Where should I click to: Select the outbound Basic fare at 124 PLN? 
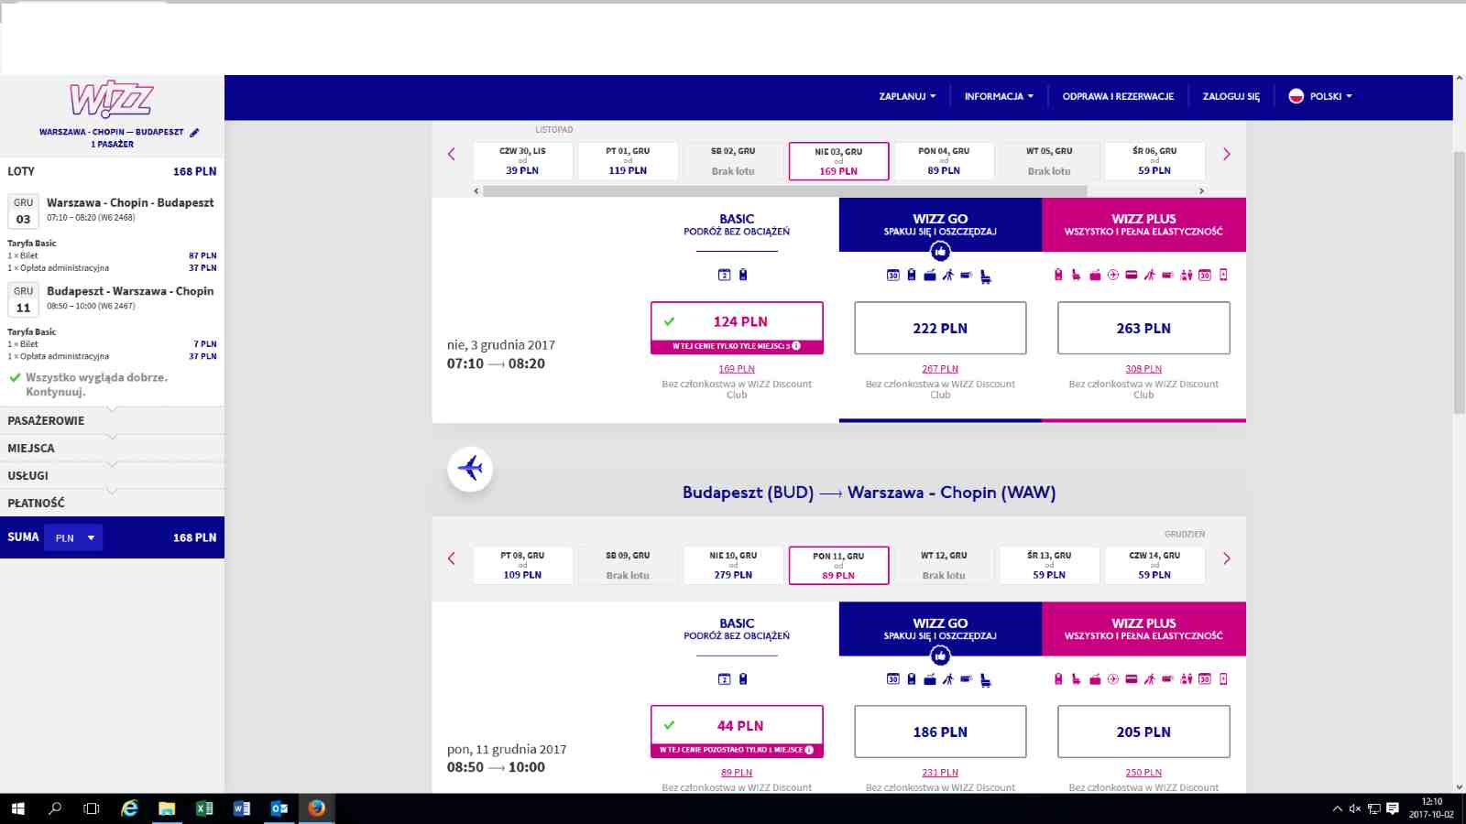(737, 328)
